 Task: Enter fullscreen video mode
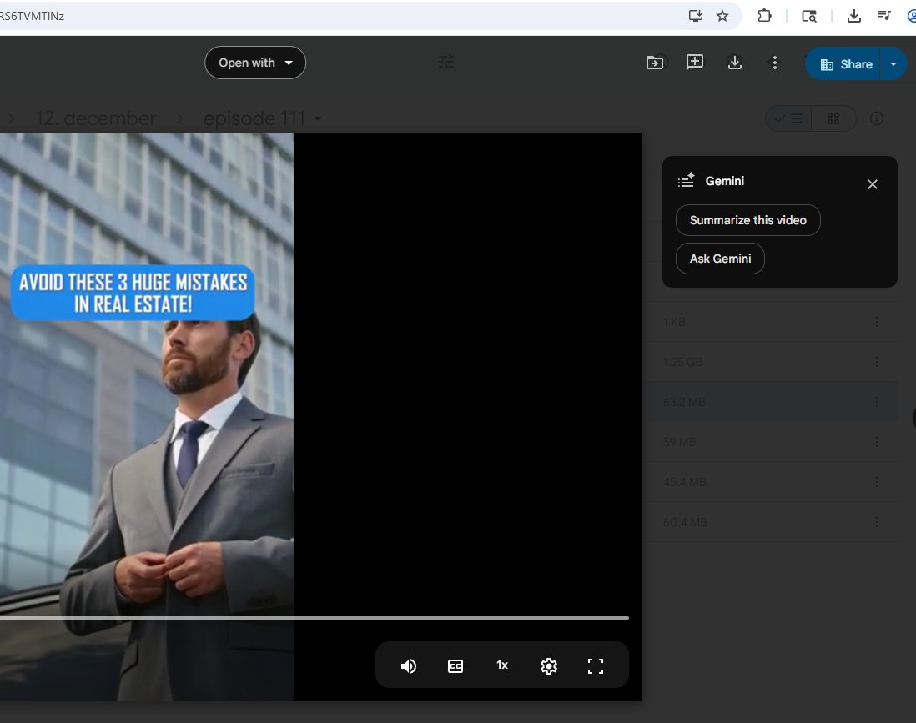click(596, 666)
